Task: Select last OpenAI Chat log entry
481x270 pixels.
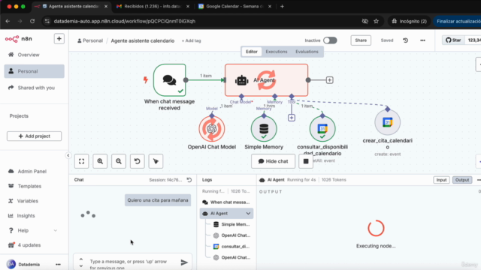Action: [232, 257]
